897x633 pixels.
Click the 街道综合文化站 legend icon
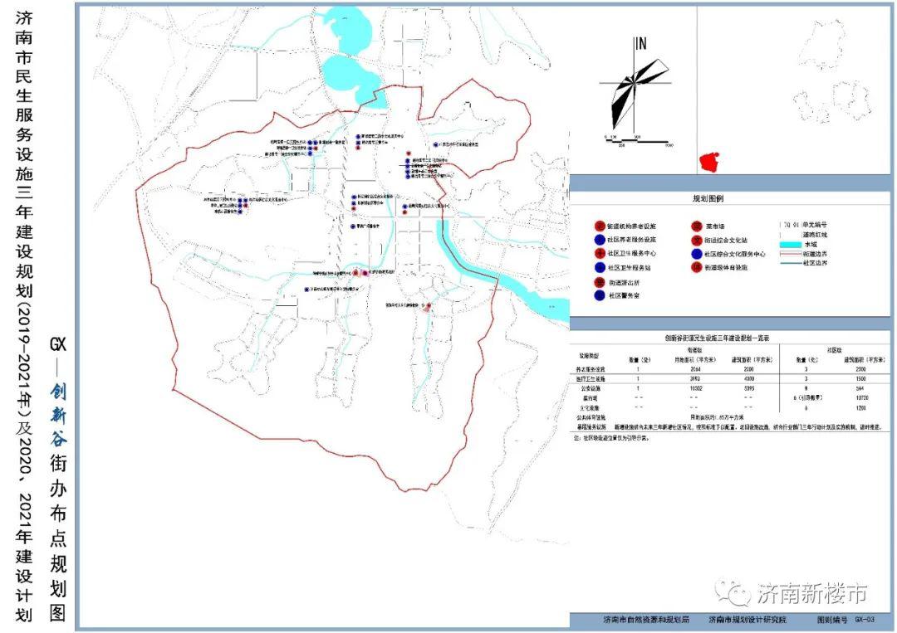click(695, 240)
